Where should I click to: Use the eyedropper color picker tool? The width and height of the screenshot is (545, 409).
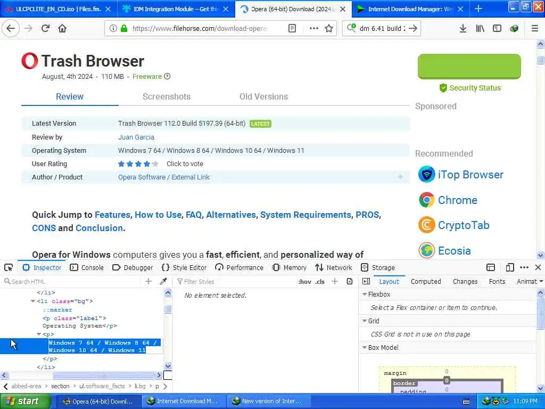point(163,281)
